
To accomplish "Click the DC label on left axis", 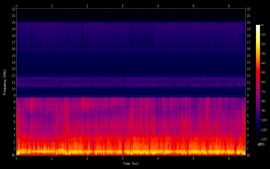I will pos(13,155).
